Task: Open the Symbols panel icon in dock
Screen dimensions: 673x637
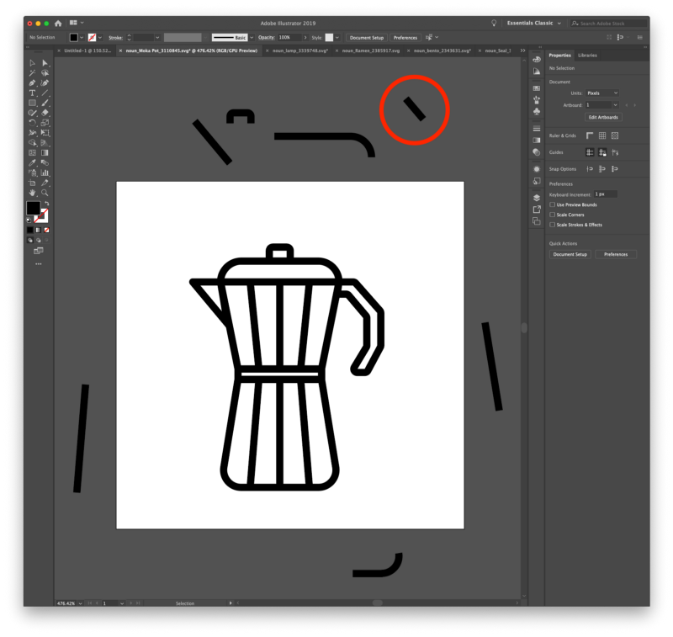Action: click(537, 112)
